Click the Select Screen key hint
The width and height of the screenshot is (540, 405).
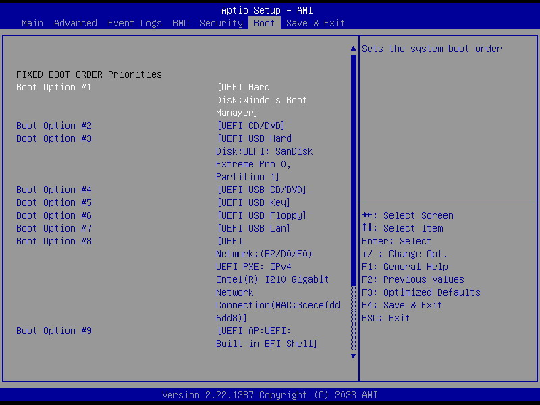click(408, 215)
